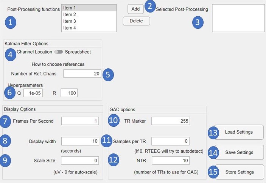The width and height of the screenshot is (266, 183).
Task: Click the R hyperparameter field
Action: coord(69,93)
